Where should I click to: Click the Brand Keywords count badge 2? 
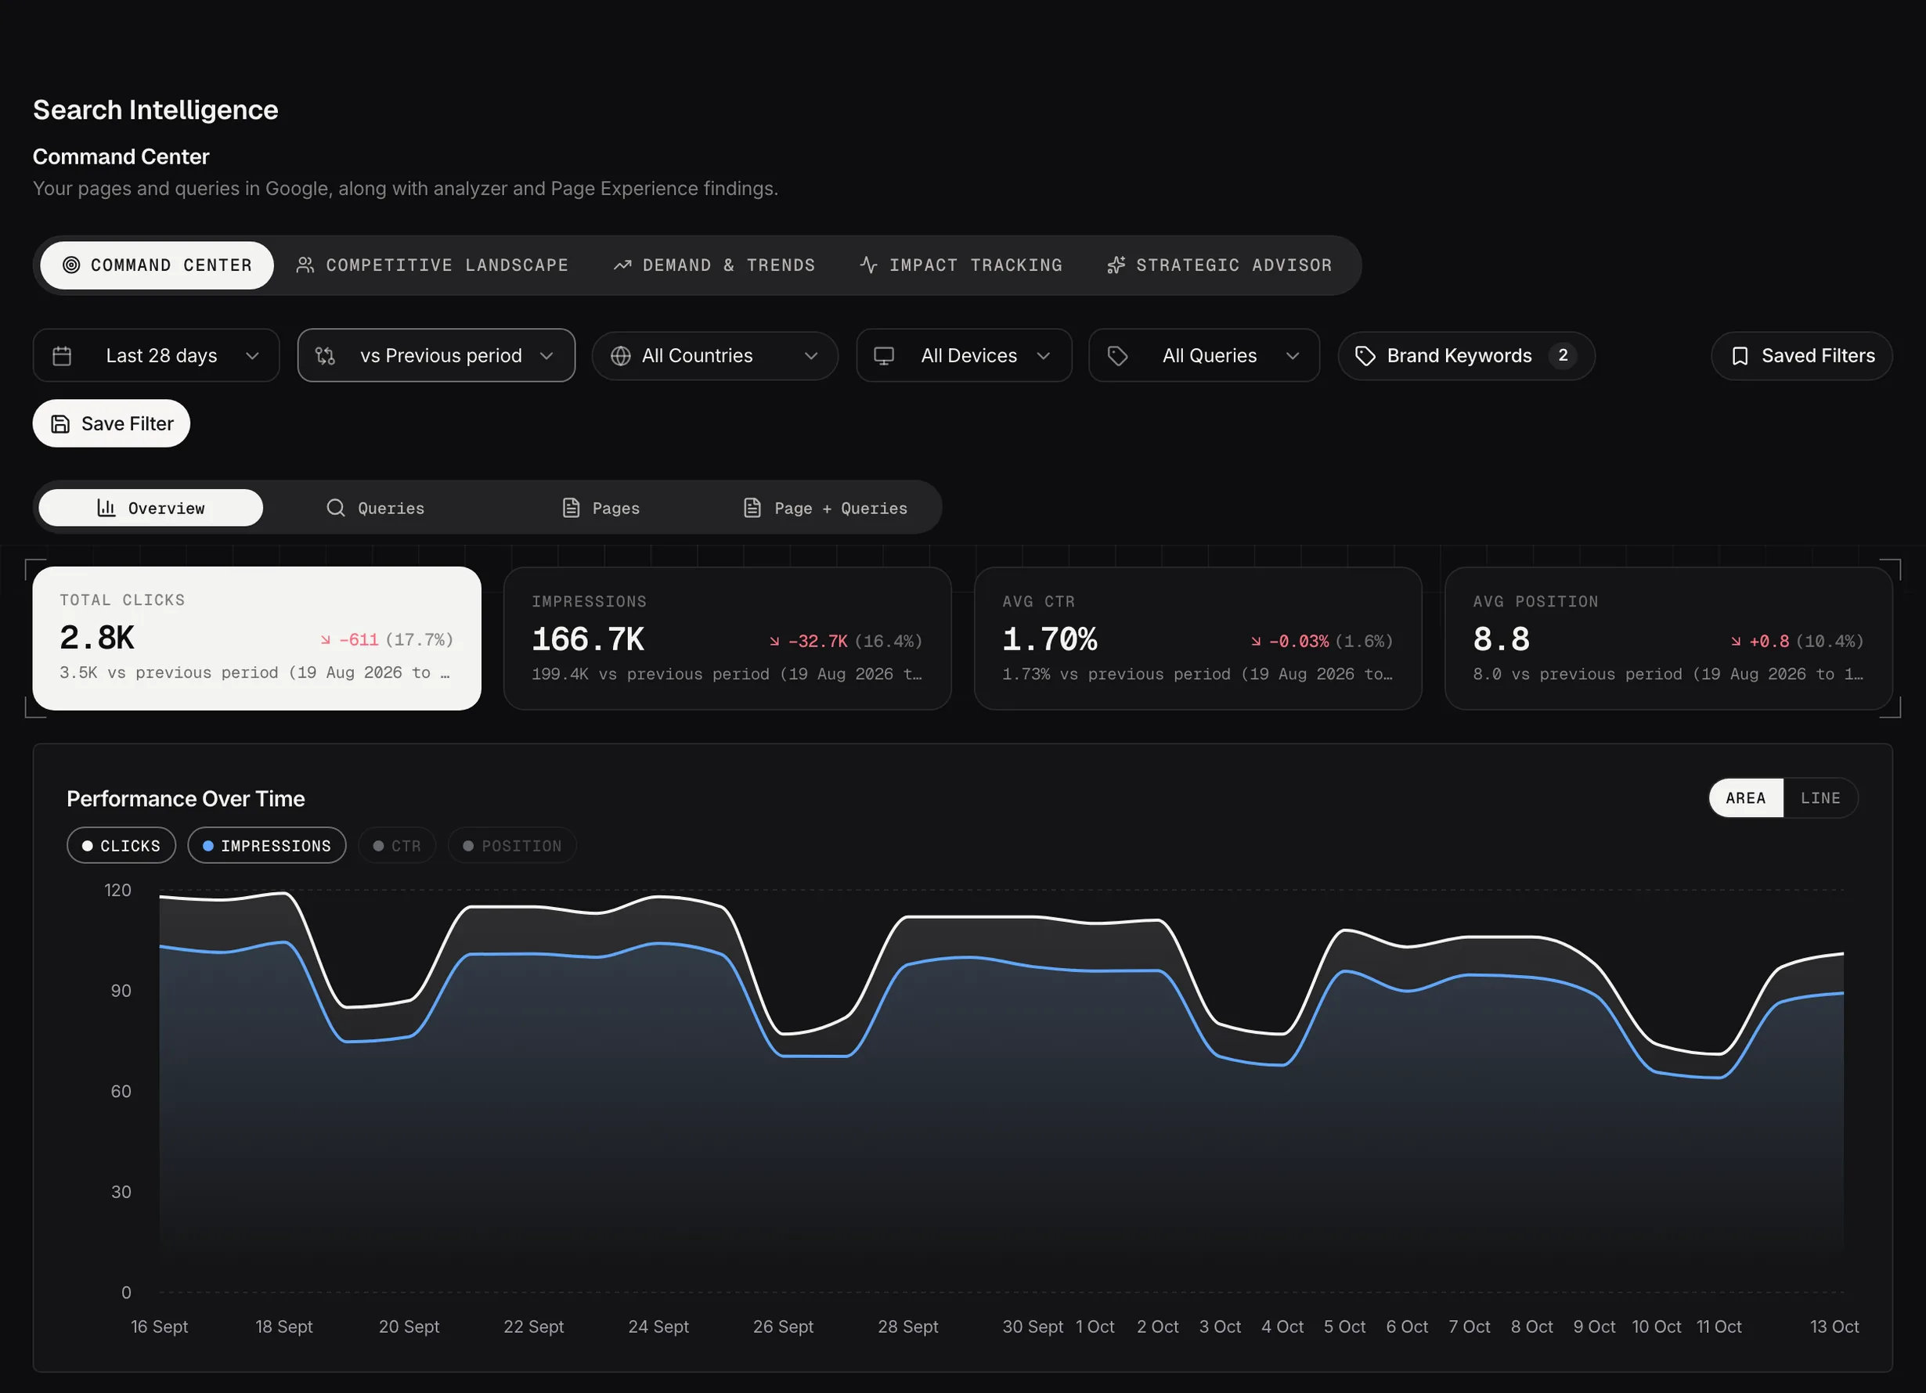[1564, 355]
